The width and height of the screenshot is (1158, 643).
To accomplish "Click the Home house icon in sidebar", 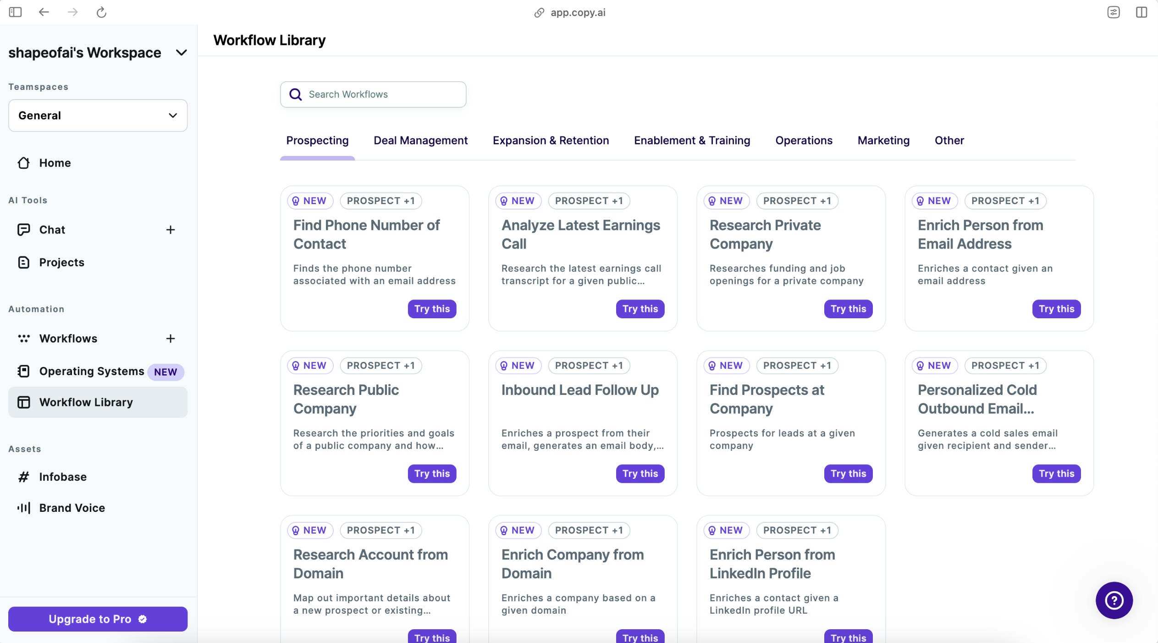I will pyautogui.click(x=24, y=163).
